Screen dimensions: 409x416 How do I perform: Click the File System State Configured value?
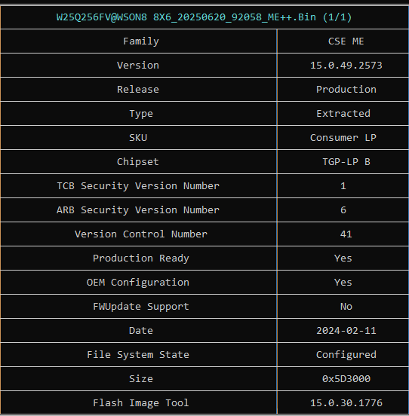point(346,355)
